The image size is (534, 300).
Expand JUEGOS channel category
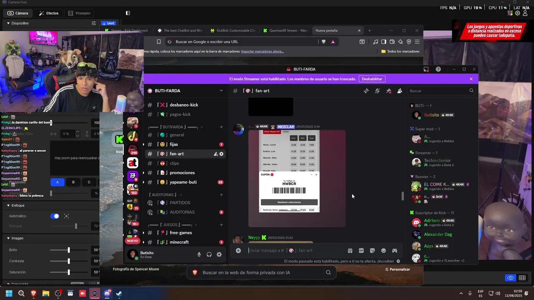coord(196,225)
